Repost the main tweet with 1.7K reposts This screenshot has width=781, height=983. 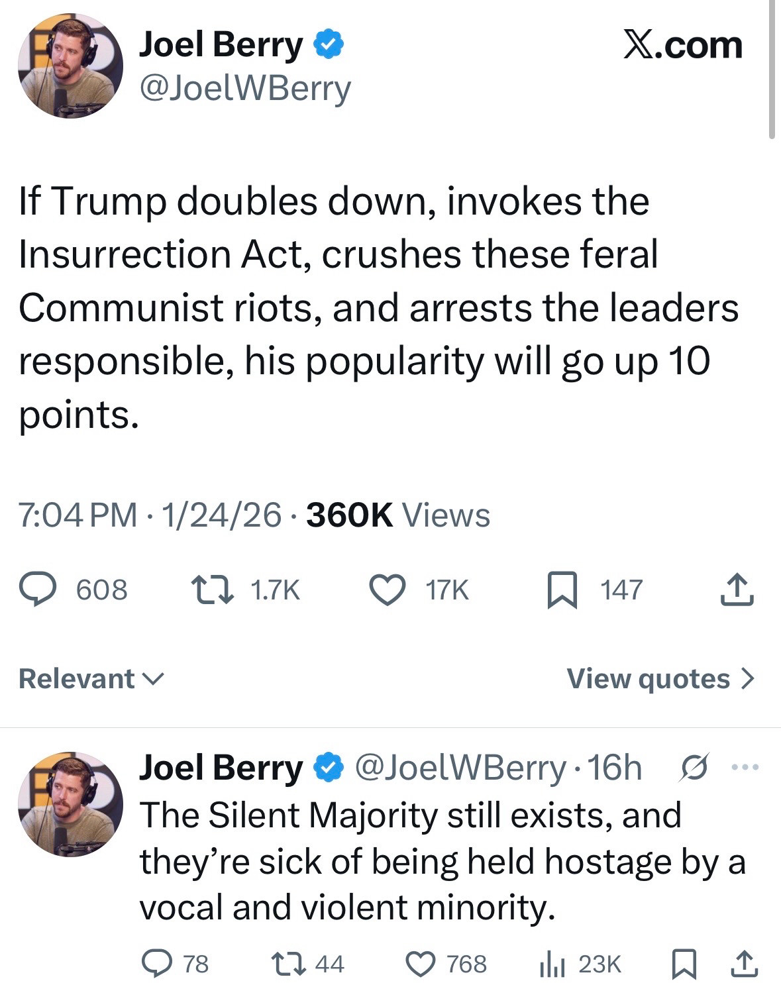tap(212, 590)
